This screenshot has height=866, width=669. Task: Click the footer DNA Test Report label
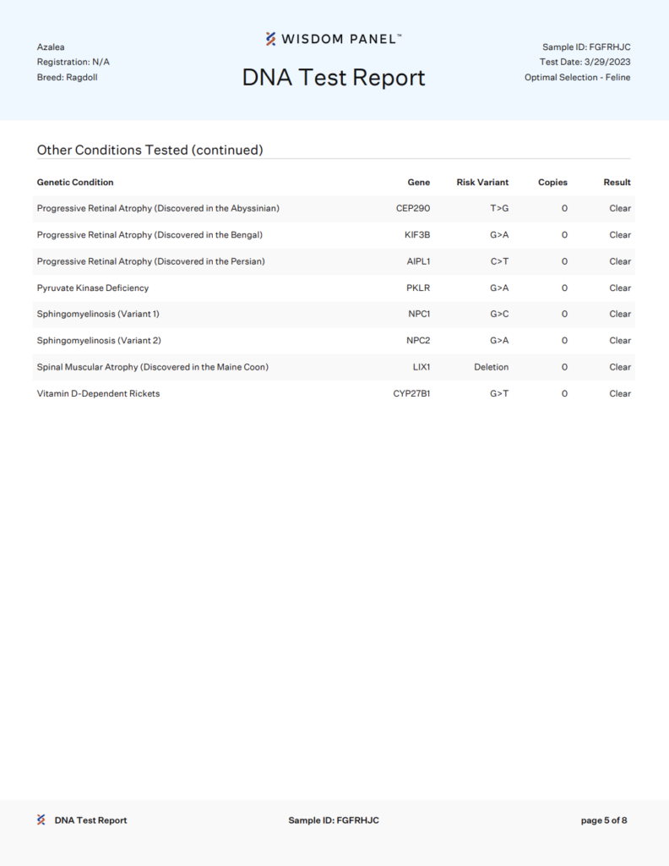coord(90,820)
